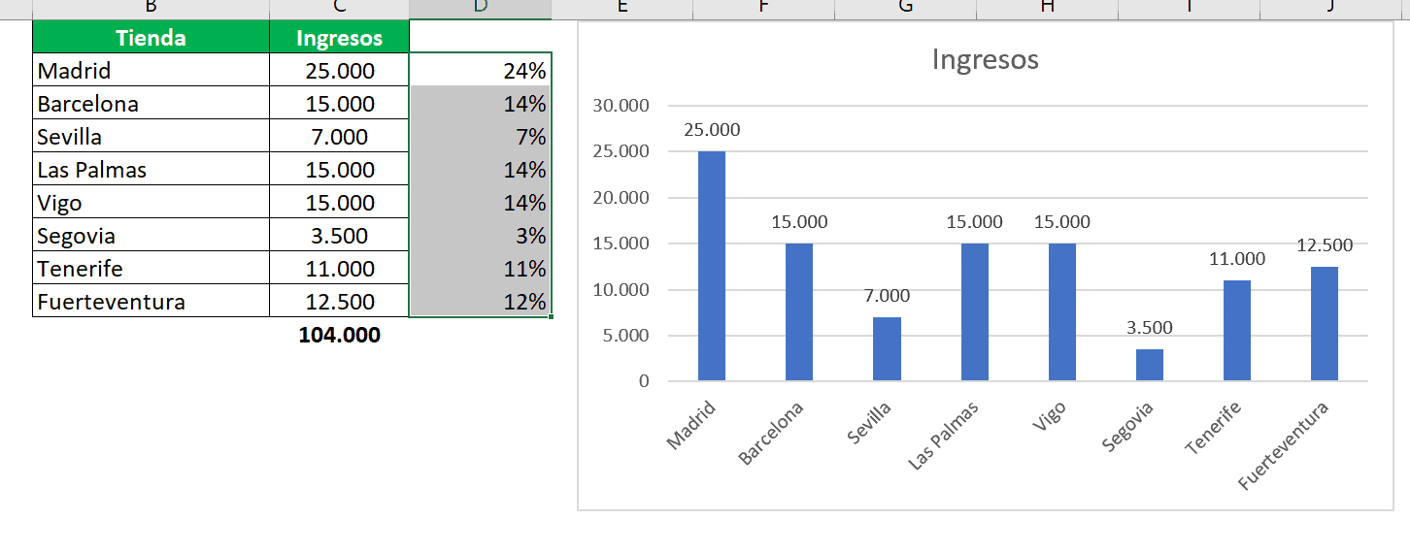Viewport: 1410px width, 553px height.
Task: Select column C header
Action: pyautogui.click(x=339, y=9)
